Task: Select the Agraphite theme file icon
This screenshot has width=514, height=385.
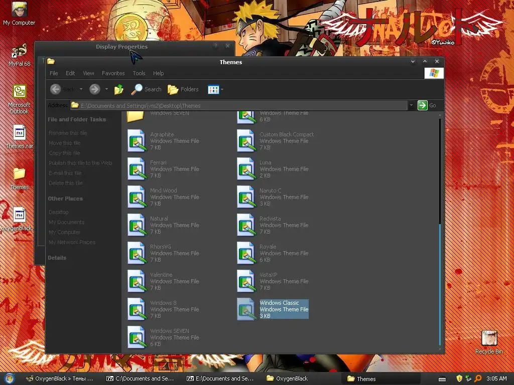Action: [137, 141]
